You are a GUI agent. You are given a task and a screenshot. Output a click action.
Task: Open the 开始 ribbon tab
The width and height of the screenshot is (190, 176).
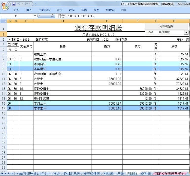coord(17,10)
